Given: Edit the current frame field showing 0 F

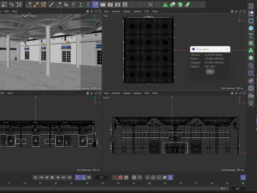Looking at the screenshot, I should [102, 177].
